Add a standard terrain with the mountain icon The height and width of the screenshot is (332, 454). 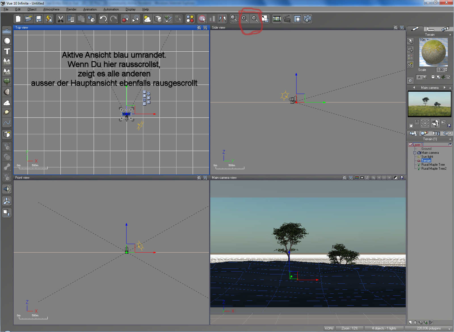pos(7,62)
